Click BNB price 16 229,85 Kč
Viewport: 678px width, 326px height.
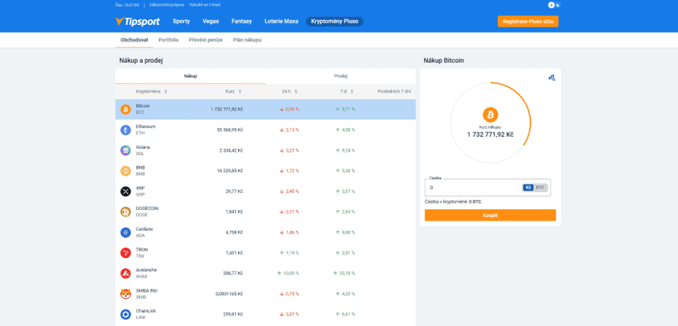pyautogui.click(x=230, y=171)
